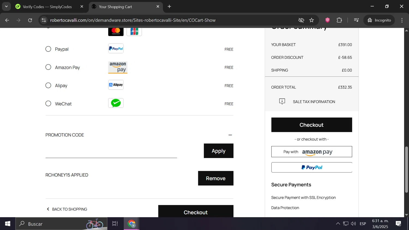
Task: Click the page vertical scrollbar thumb
Action: 407,170
